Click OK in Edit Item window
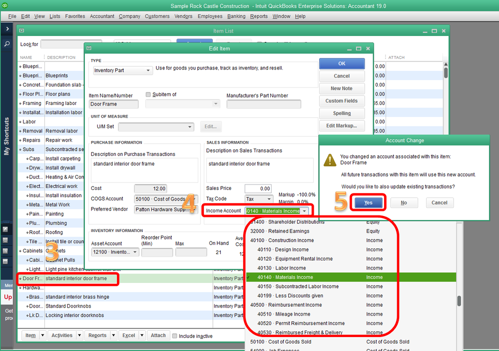Screen dimensions: 499x351 click(342, 63)
